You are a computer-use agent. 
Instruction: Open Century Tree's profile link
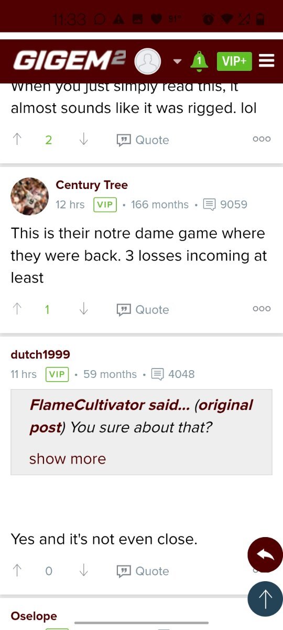[92, 185]
